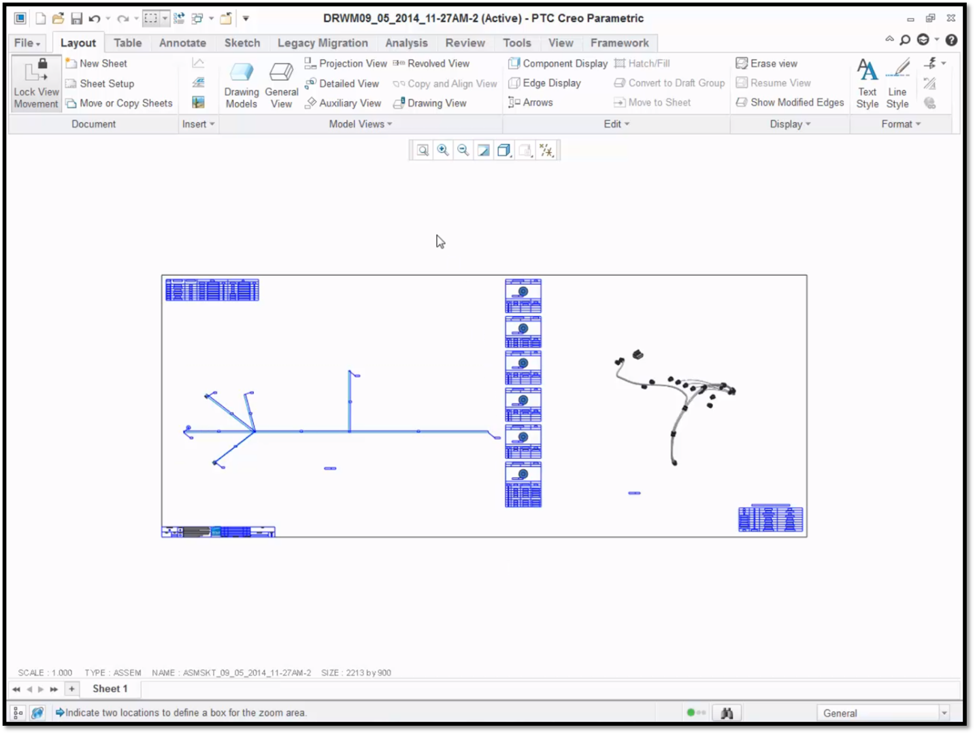Viewport: 975px width, 734px height.
Task: Open the File menu
Action: tap(27, 43)
